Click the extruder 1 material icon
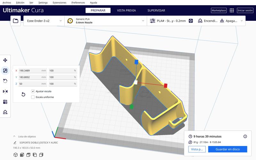Image resolution: width=256 pixels, height=160 pixels. (70, 21)
